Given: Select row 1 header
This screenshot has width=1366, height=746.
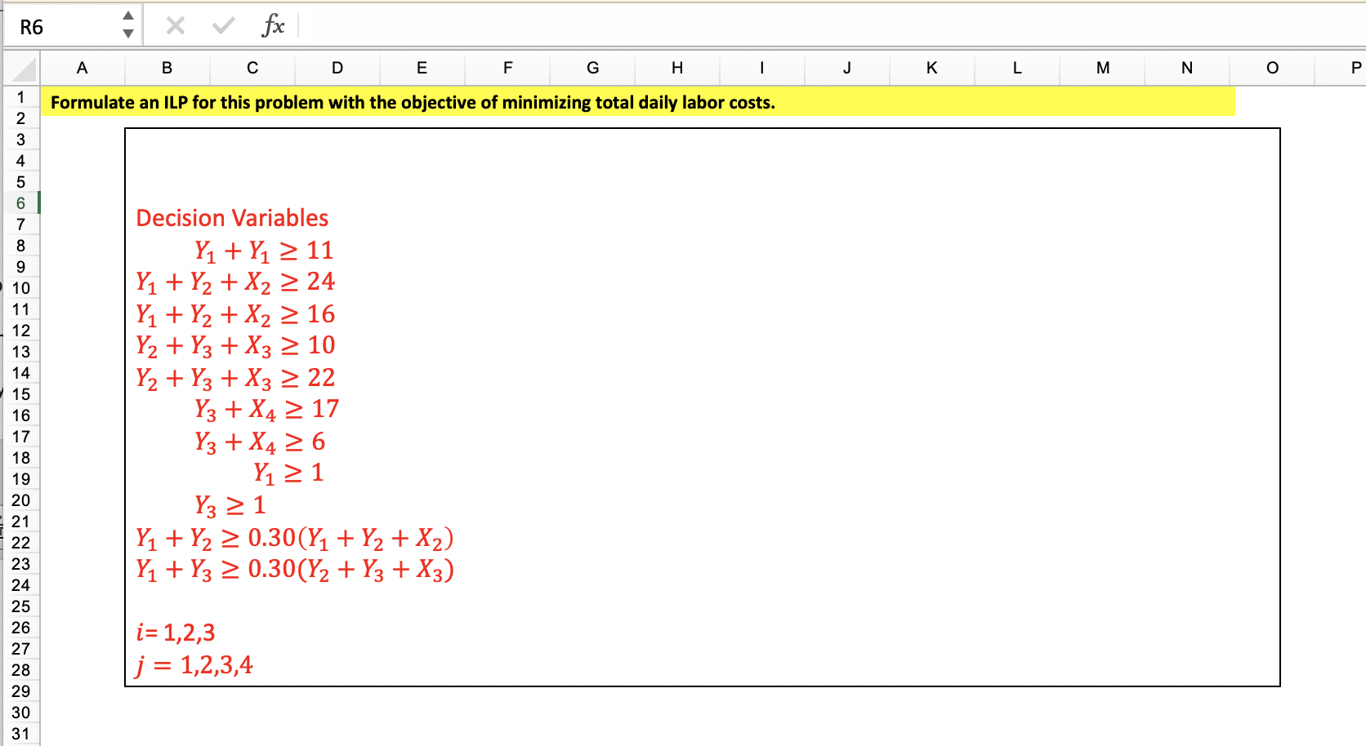Looking at the screenshot, I should tap(20, 97).
